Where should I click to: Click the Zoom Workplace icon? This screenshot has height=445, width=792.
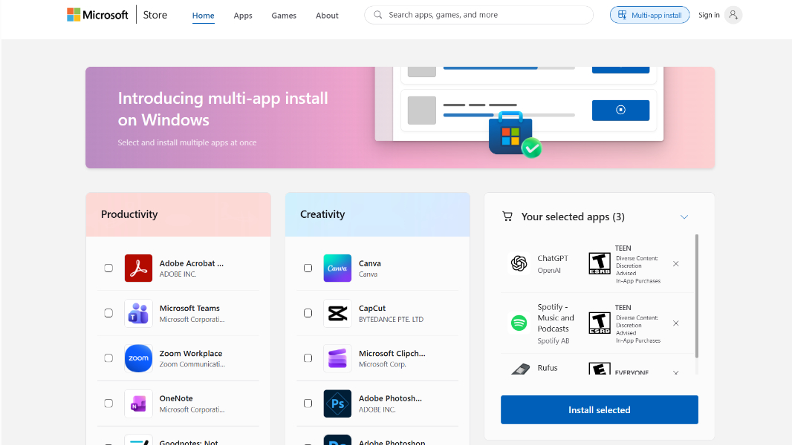(138, 357)
